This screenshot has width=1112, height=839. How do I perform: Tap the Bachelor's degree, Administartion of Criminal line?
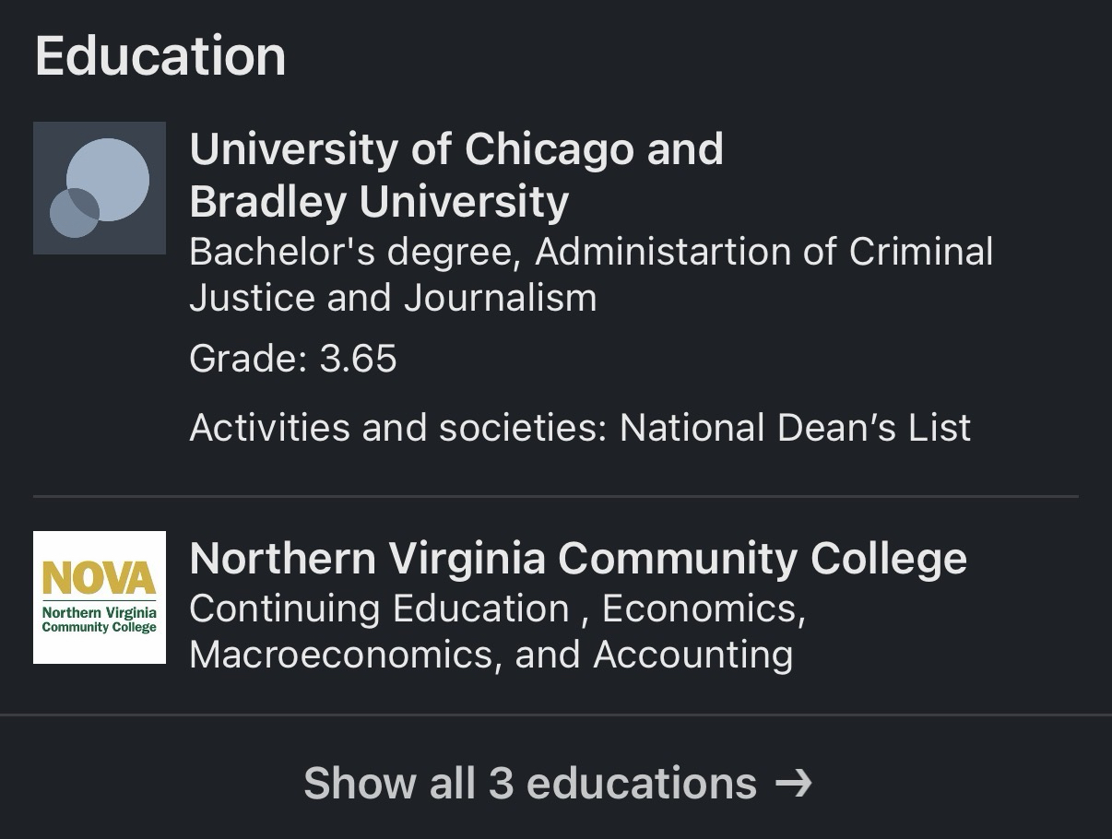[591, 252]
